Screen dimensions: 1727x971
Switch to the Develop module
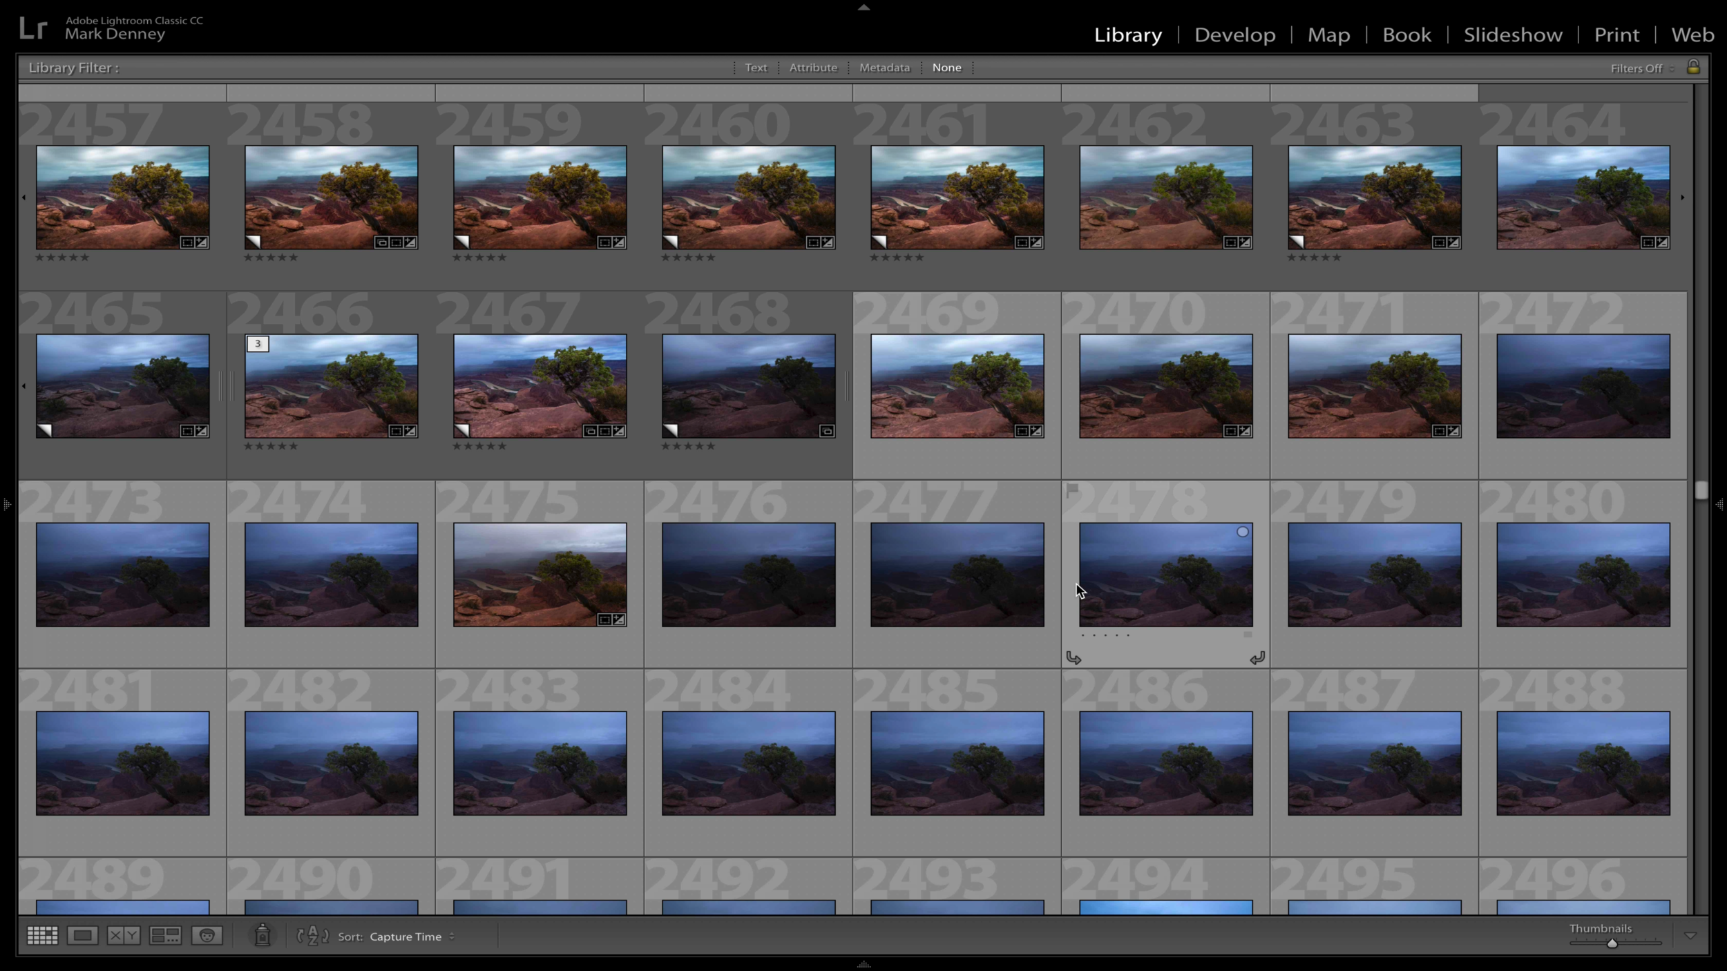[1234, 35]
